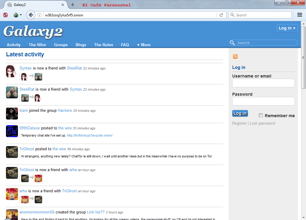Open 'the wire' link in TriGhost's post
The width and height of the screenshot is (306, 220).
[x=59, y=149]
